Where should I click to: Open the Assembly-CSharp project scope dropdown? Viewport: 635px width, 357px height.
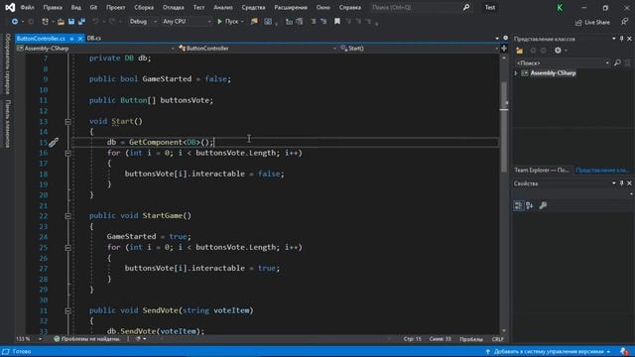(x=173, y=49)
